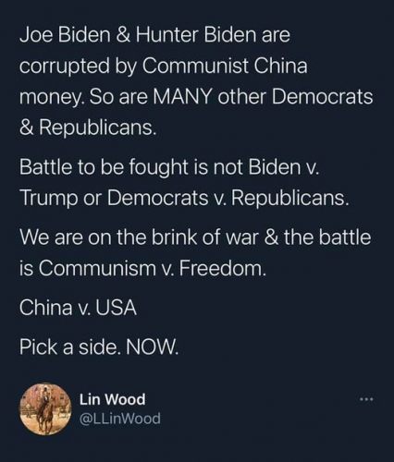Click Lin Wood's horse rider profile picture
This screenshot has width=394, height=462.
click(x=45, y=409)
